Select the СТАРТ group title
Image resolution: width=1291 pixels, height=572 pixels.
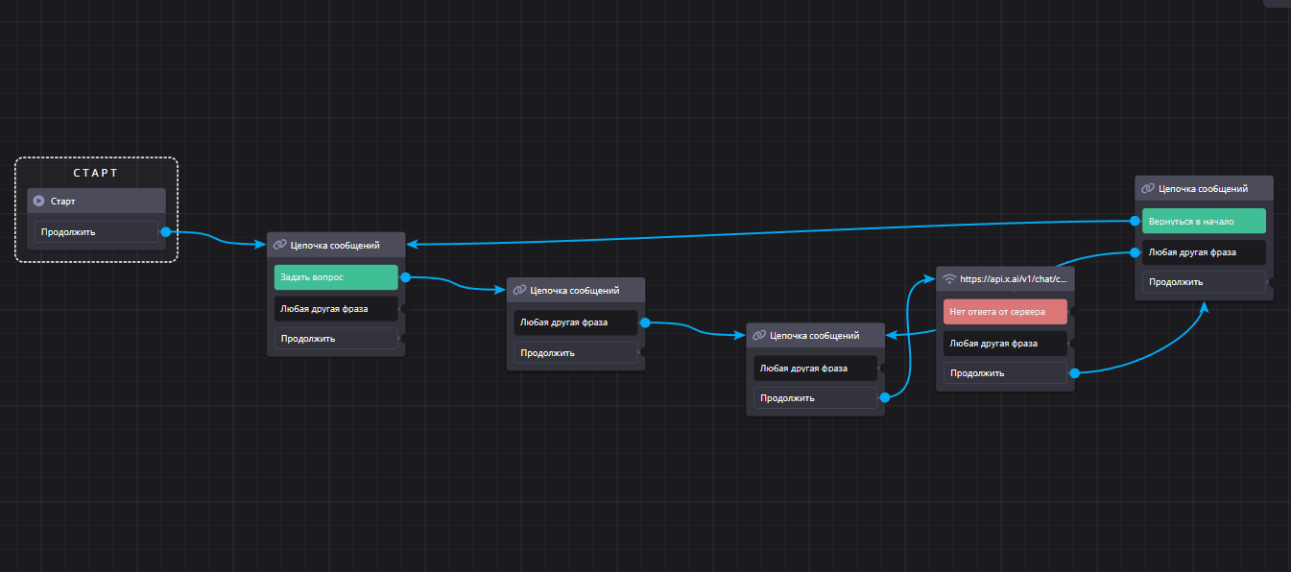tap(96, 173)
